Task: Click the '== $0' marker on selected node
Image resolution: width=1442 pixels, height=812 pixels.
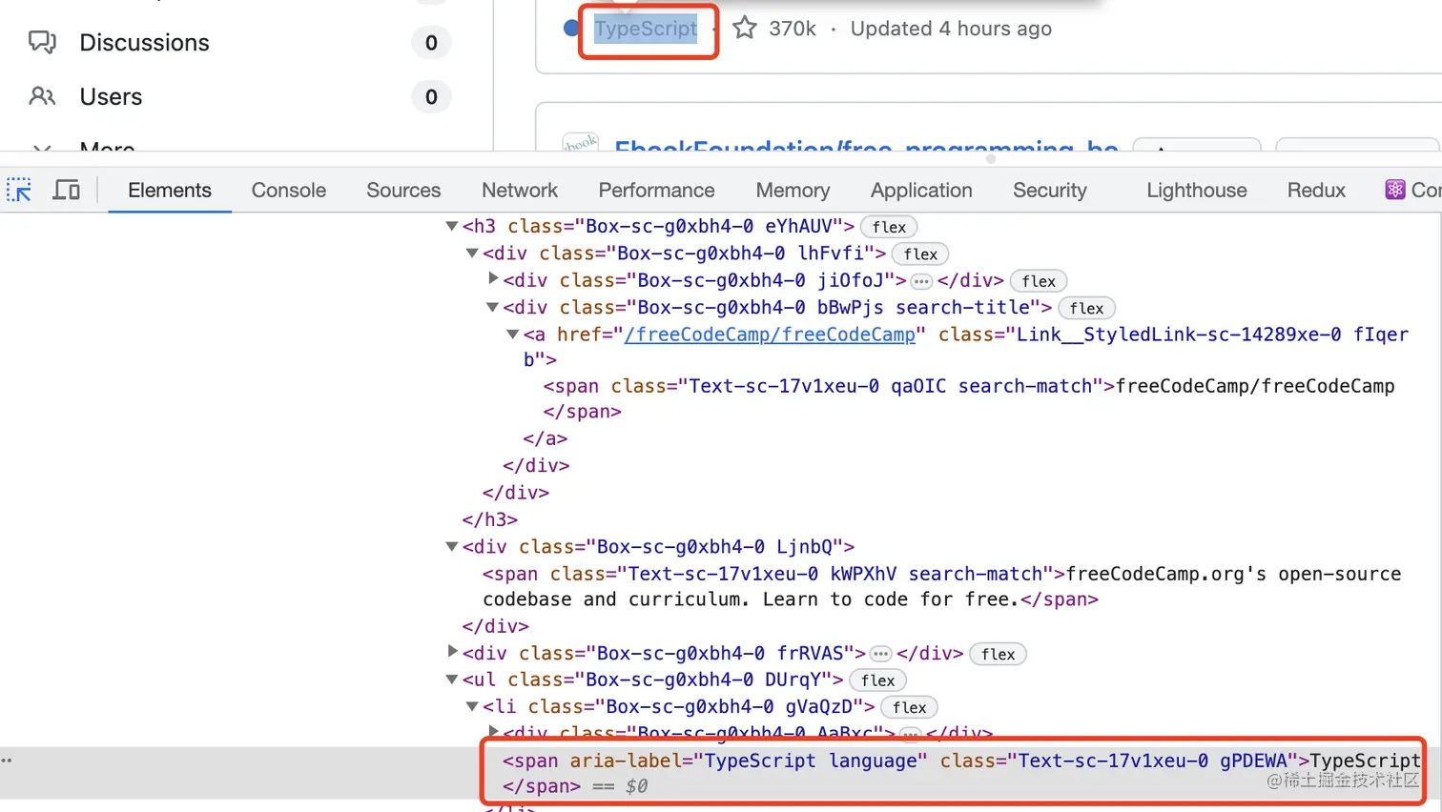Action: click(x=620, y=786)
